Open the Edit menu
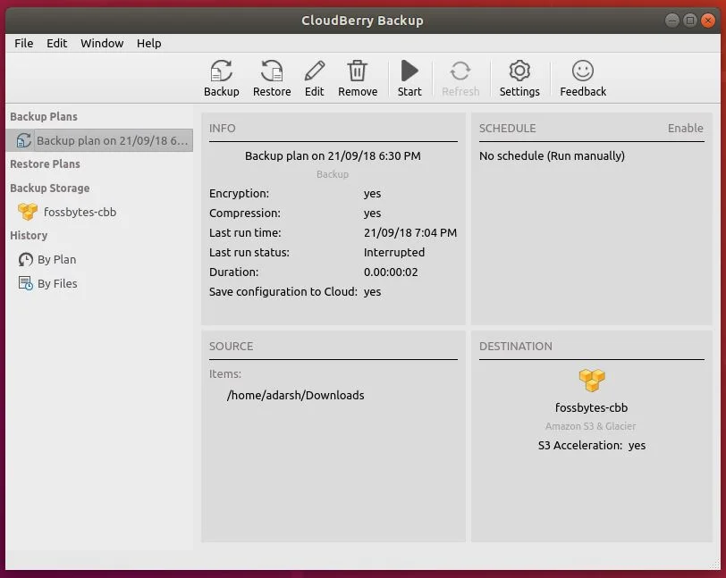This screenshot has height=578, width=726. point(57,43)
